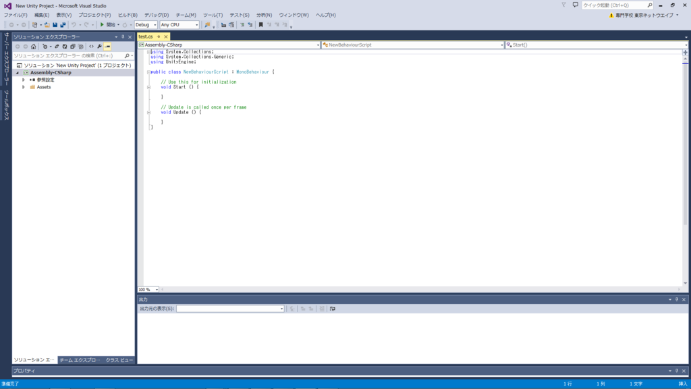The height and width of the screenshot is (389, 691).
Task: Toggle word wrap in the Output panel
Action: point(332,309)
